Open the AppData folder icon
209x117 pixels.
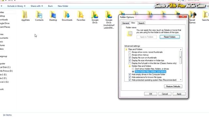pyautogui.click(x=25, y=14)
